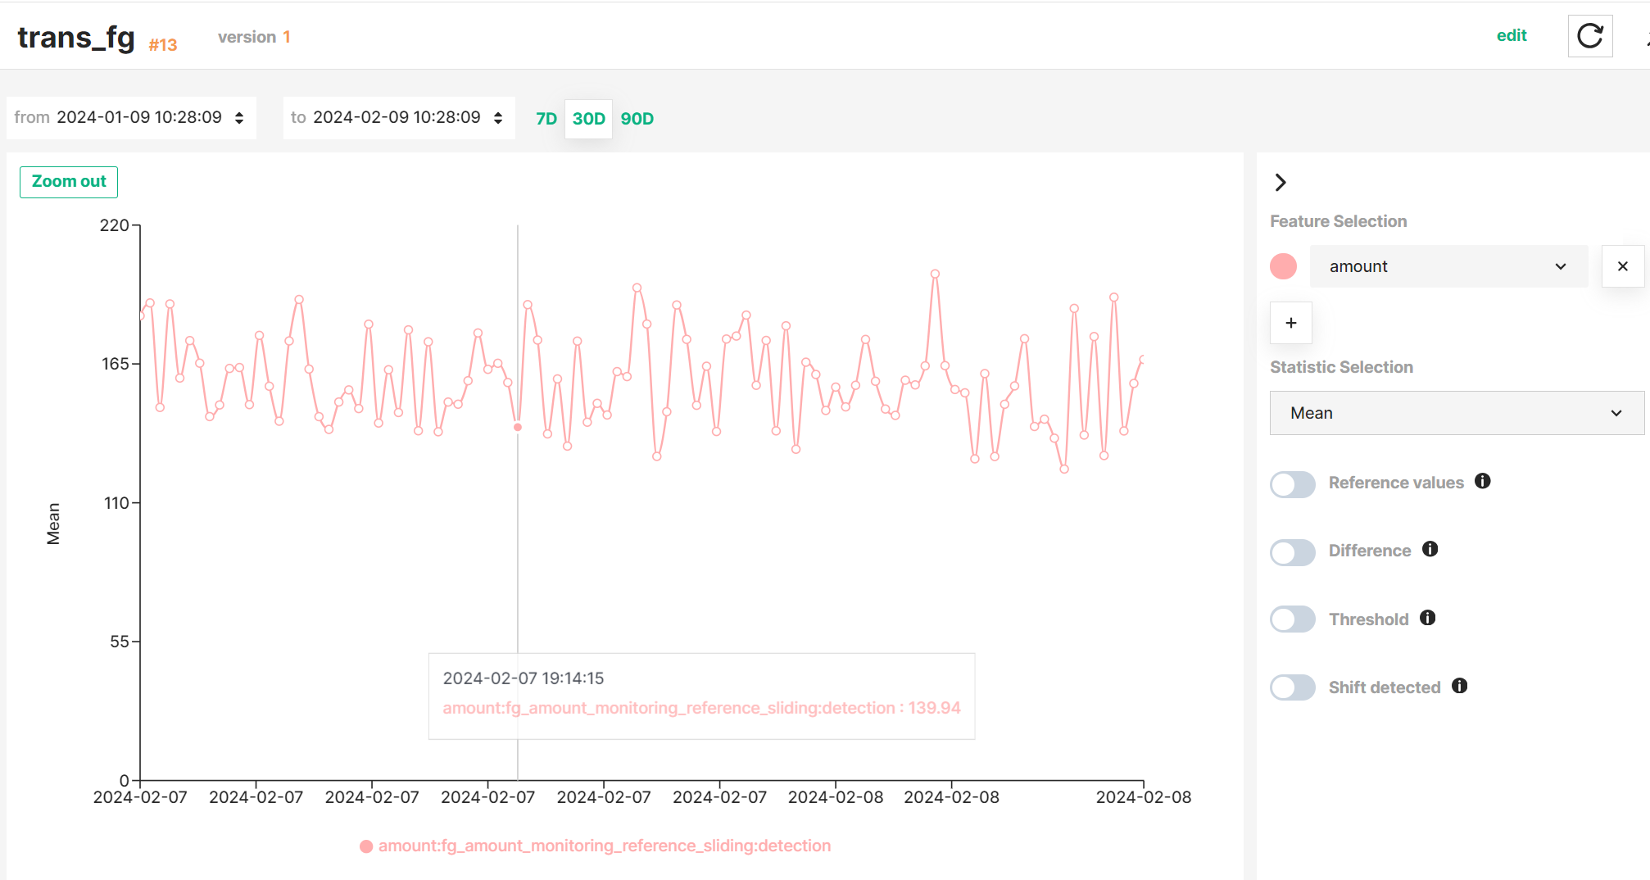
Task: Click the pink feature color swatch
Action: pyautogui.click(x=1283, y=265)
